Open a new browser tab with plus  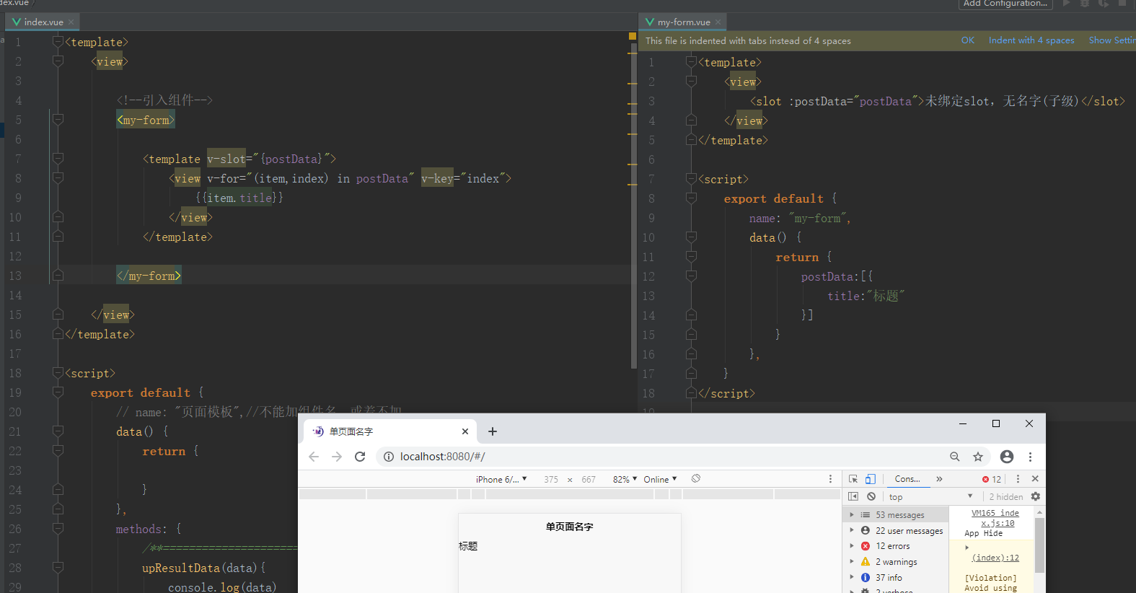click(493, 431)
